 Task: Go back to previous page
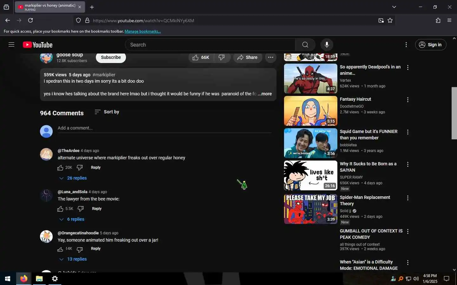[x=8, y=20]
